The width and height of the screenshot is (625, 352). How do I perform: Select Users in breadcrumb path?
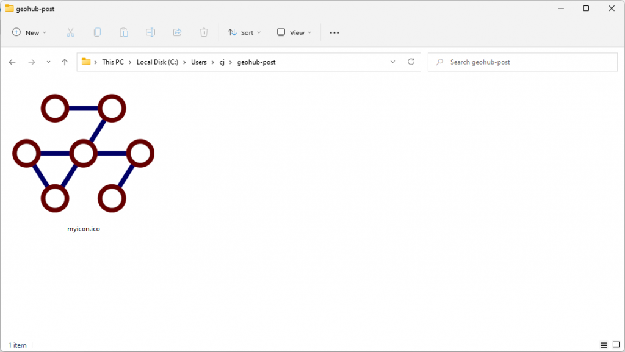(198, 62)
